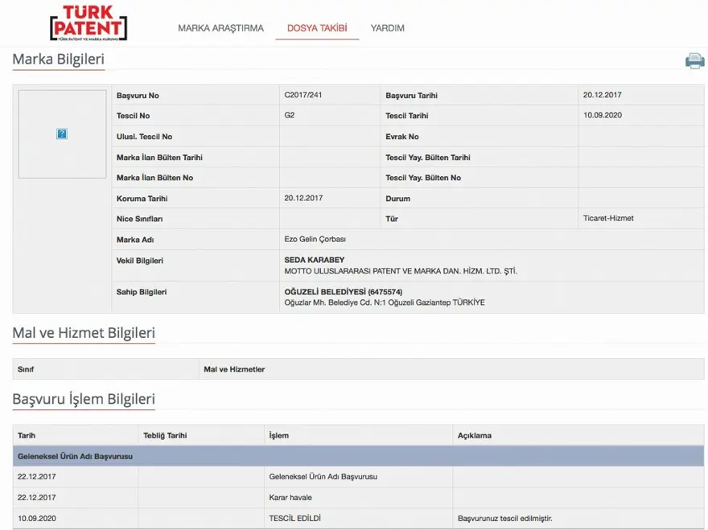Select the Geleneksel Ürün Adı Başvurusu group row
The image size is (708, 530).
tap(75, 456)
